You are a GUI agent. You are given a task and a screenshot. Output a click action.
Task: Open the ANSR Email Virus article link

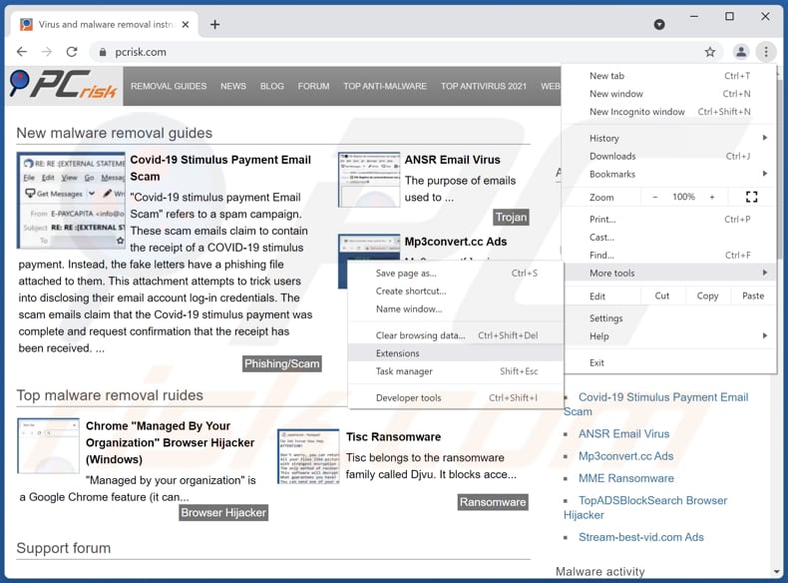click(x=452, y=160)
